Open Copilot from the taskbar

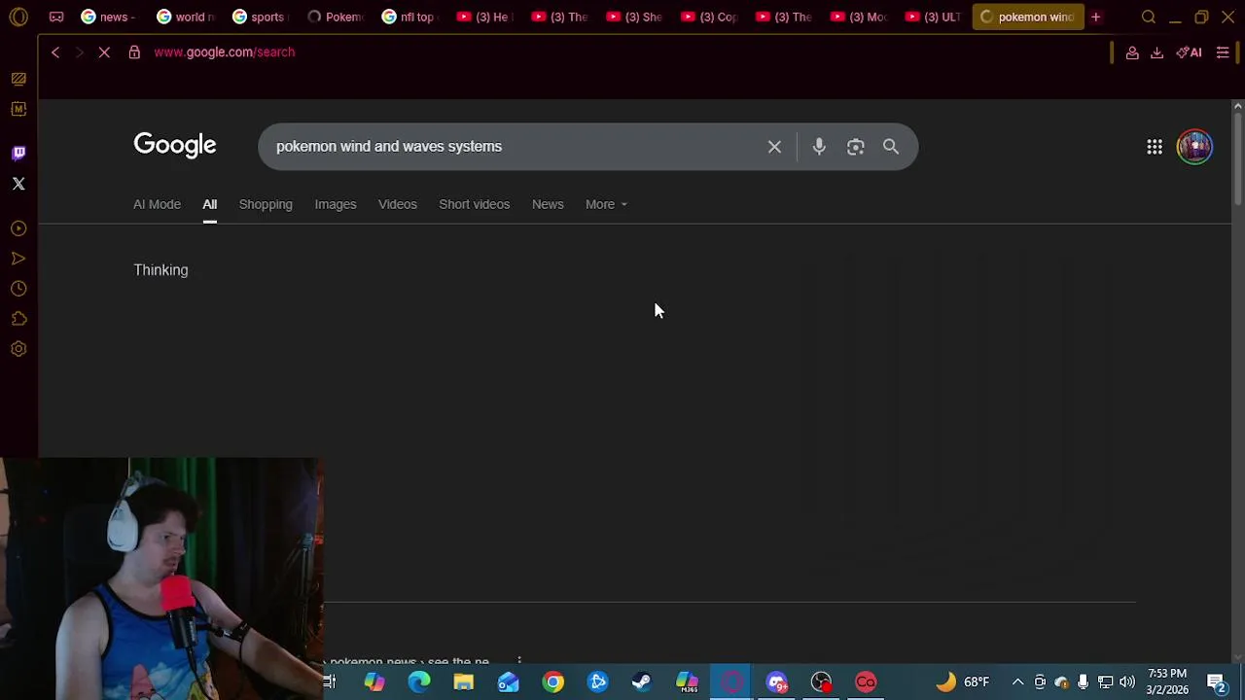pyautogui.click(x=374, y=682)
